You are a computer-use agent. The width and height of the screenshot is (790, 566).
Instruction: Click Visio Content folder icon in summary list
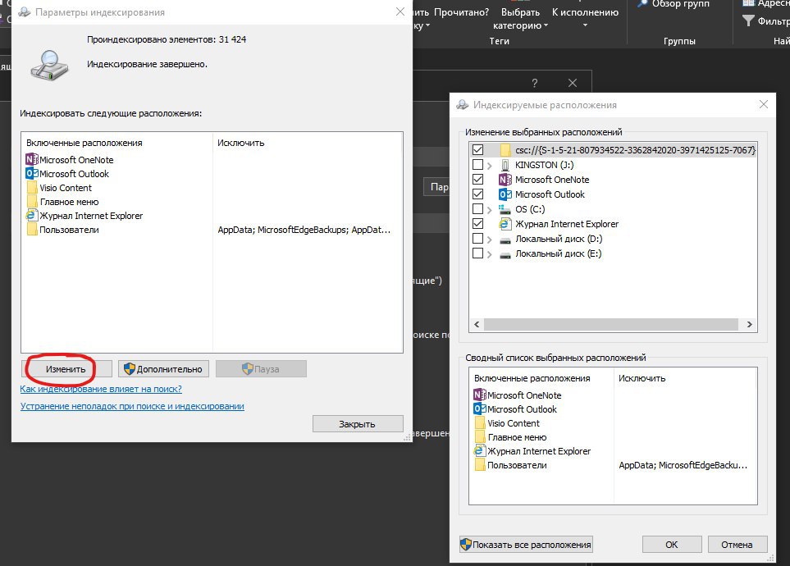click(x=480, y=423)
